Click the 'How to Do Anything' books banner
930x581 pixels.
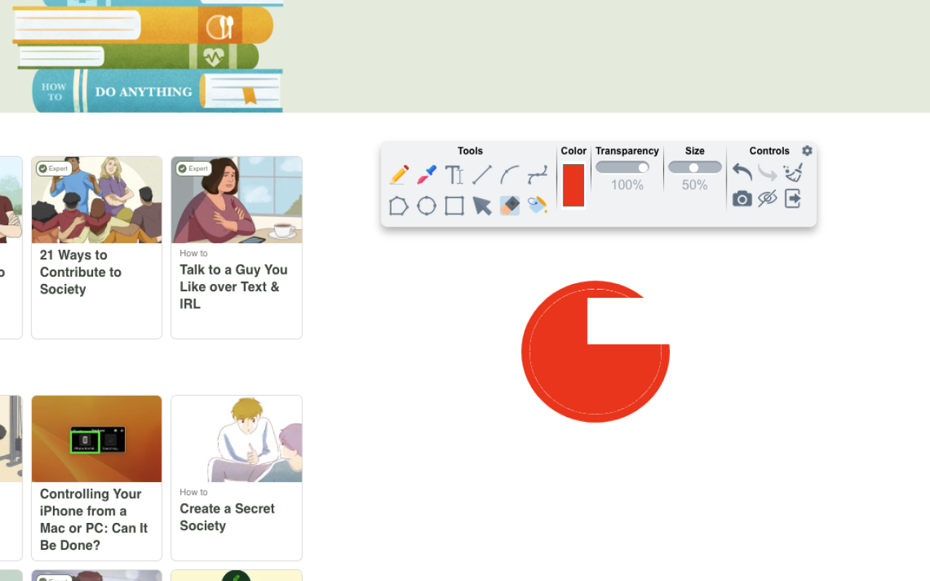pos(147,56)
